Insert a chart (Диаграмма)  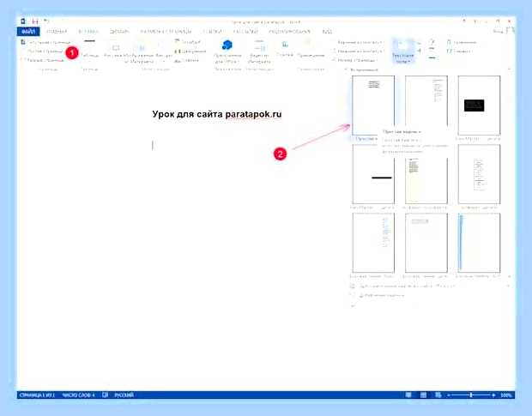pyautogui.click(x=190, y=51)
